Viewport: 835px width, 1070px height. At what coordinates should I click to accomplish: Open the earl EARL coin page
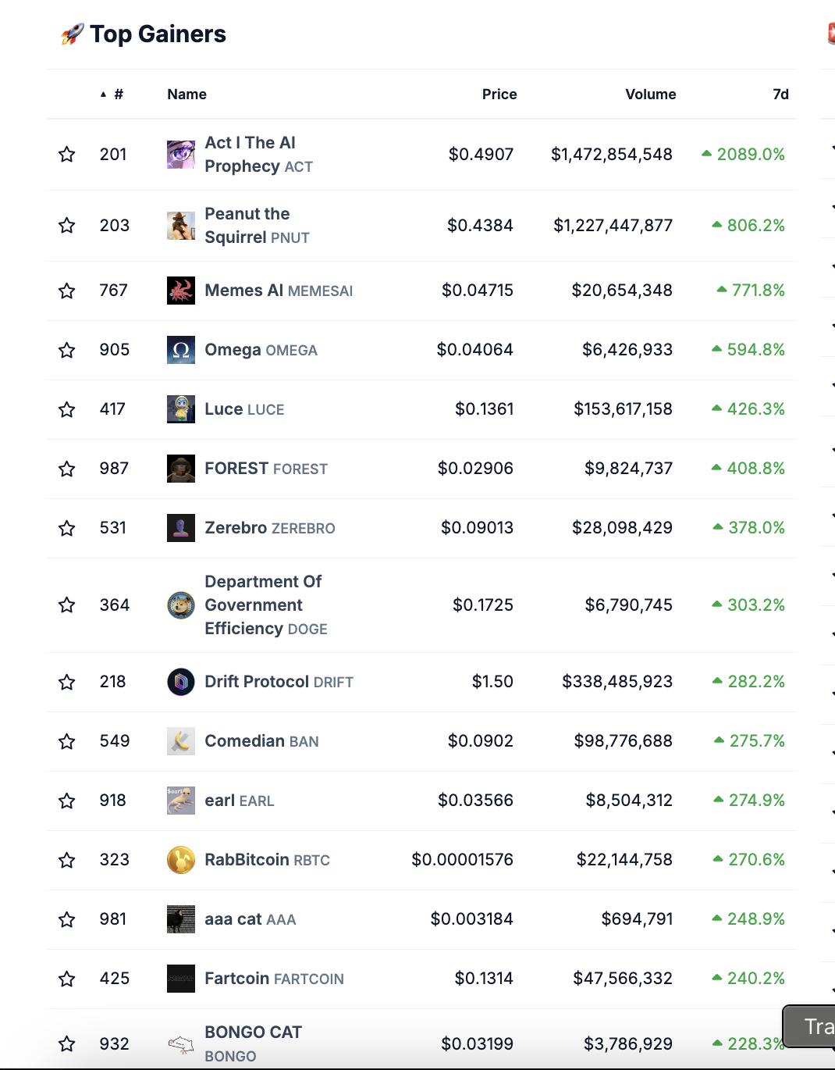239,801
